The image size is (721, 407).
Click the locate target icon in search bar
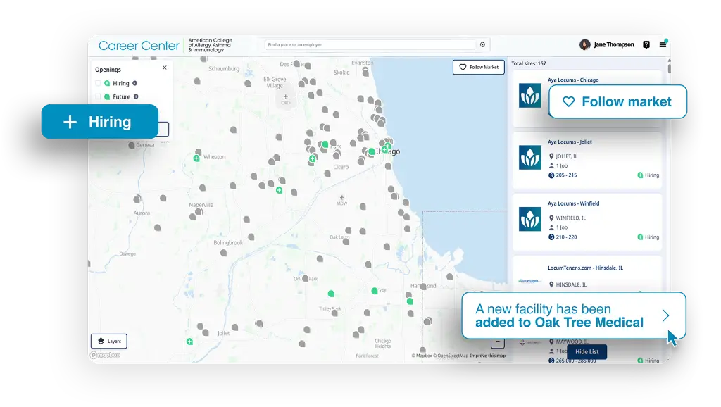click(x=482, y=44)
